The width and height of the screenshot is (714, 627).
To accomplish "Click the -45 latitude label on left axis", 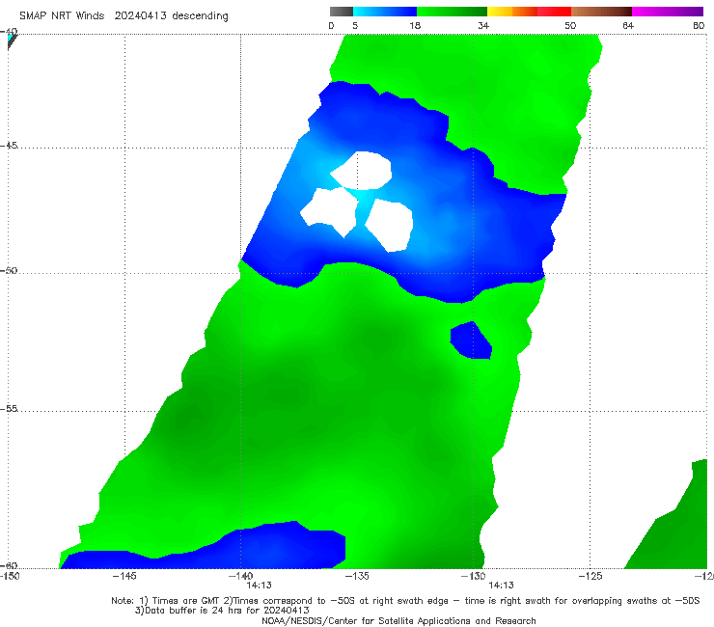I will tap(9, 146).
